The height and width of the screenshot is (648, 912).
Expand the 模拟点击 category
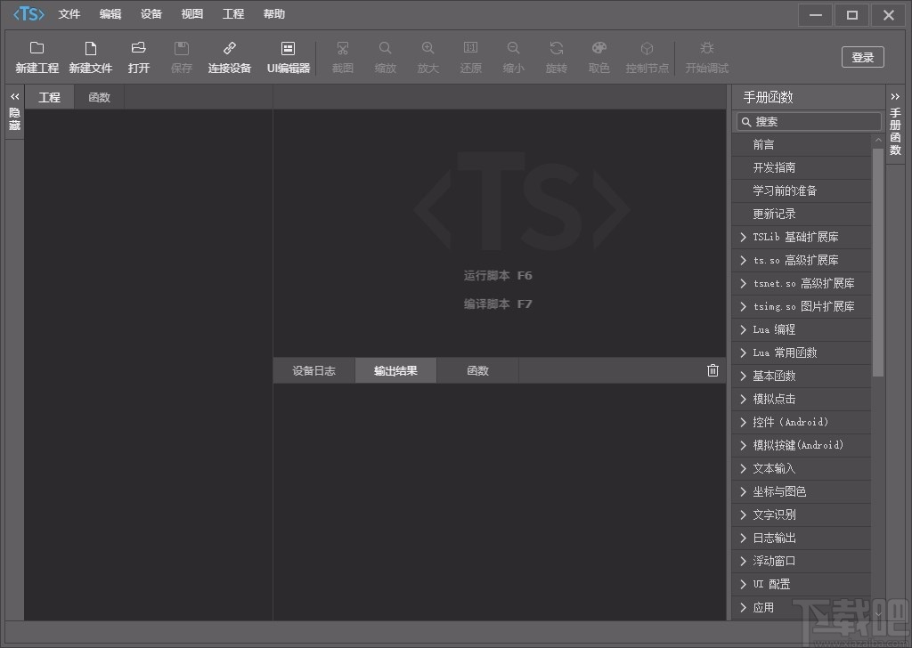click(x=801, y=399)
